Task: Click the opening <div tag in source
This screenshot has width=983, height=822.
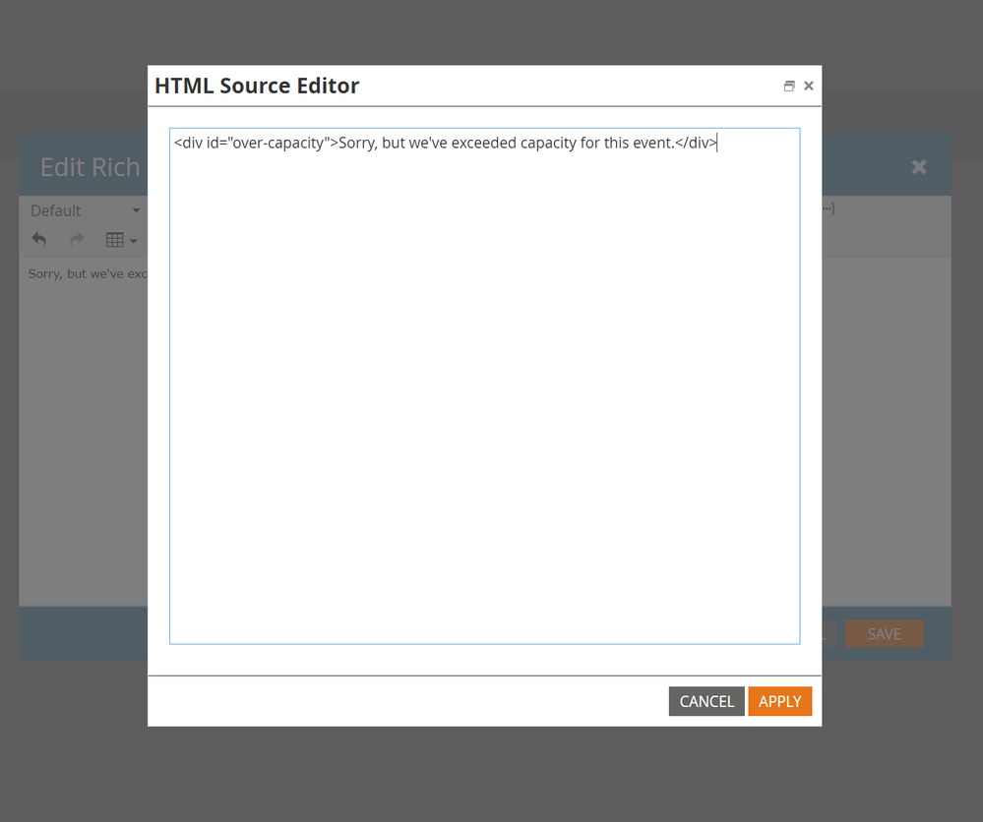Action: 188,144
